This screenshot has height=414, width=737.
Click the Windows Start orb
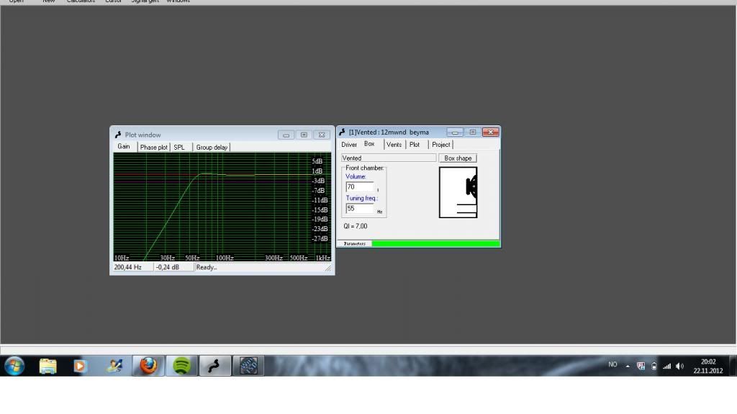pyautogui.click(x=14, y=366)
